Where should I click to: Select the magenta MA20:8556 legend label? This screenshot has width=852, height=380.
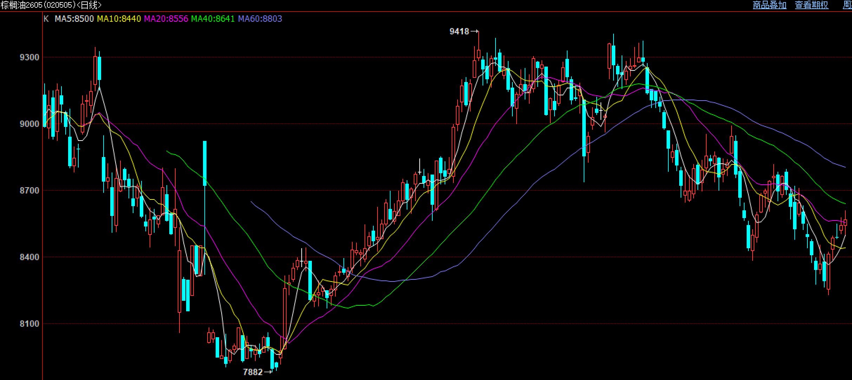coord(166,19)
